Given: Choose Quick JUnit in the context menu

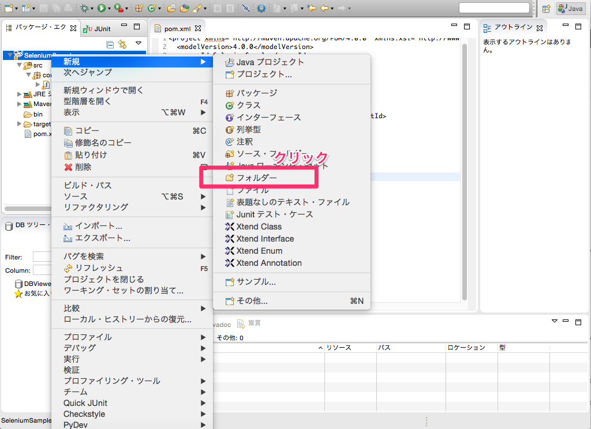Looking at the screenshot, I should 132,403.
